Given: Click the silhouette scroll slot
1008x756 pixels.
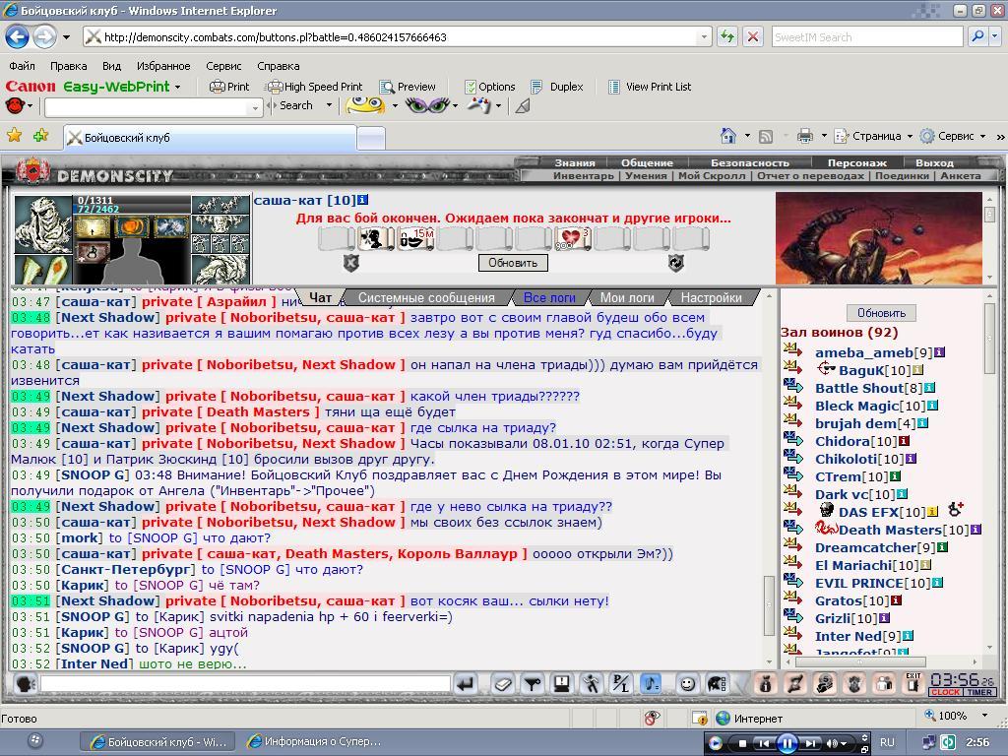Looking at the screenshot, I should pyautogui.click(x=376, y=238).
